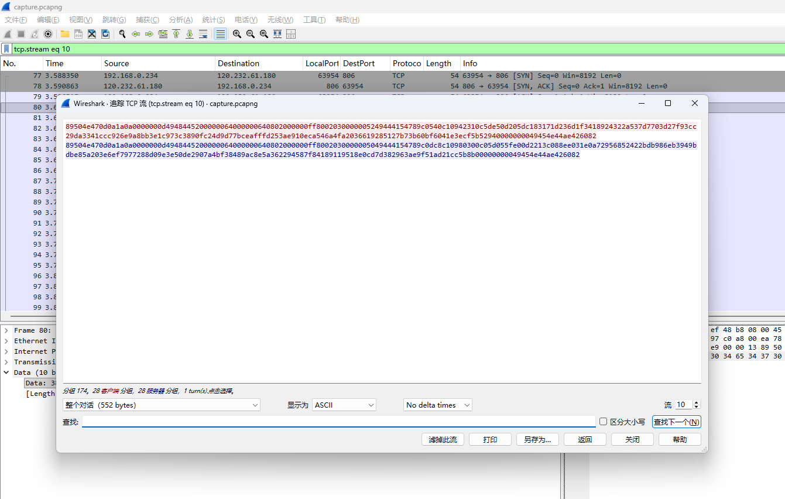Open the capture options gear icon
785x499 pixels.
coord(48,34)
